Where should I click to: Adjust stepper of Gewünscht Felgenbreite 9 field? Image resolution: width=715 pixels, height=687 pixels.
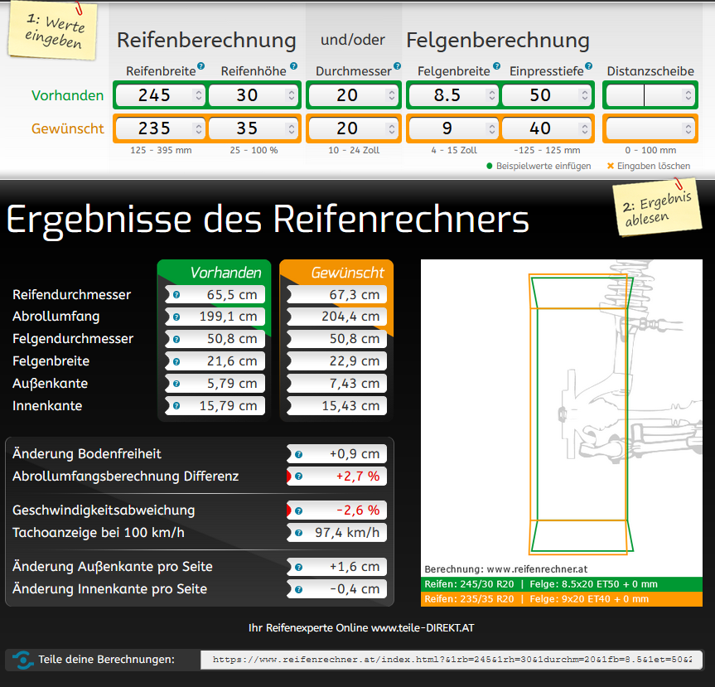tap(491, 128)
